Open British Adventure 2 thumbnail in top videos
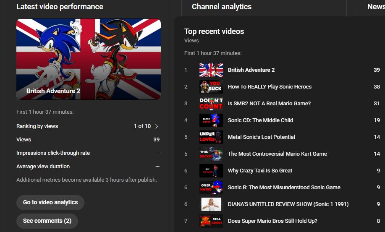385x232 pixels. pos(211,70)
